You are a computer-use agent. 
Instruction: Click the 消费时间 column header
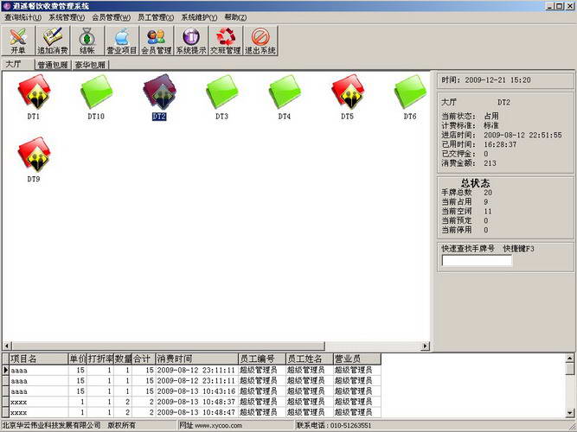(197, 359)
